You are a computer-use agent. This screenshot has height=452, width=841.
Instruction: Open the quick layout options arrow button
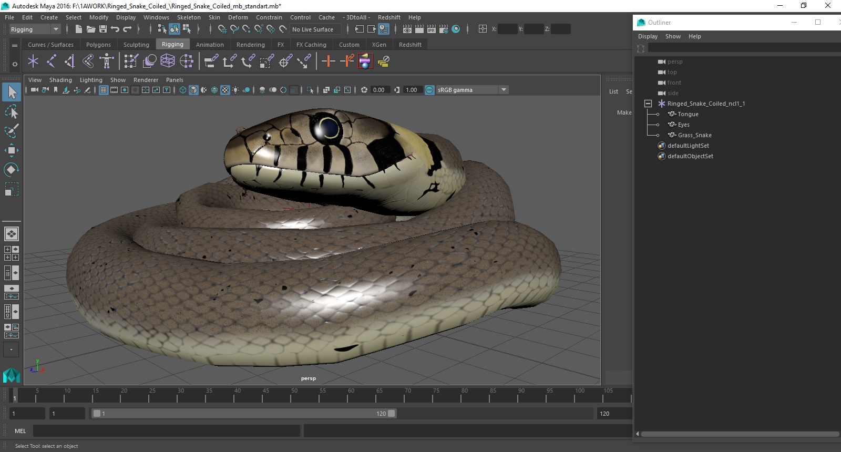[x=11, y=350]
